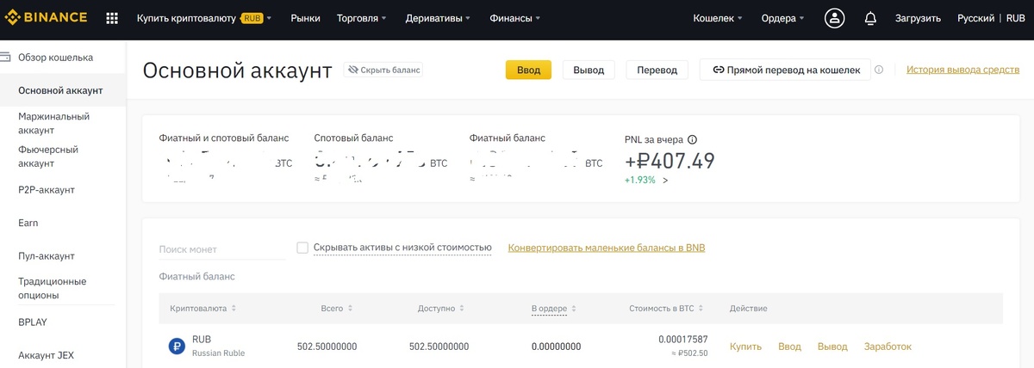Viewport: 1034px width, 368px height.
Task: Click the info icon next to PNL за вчера
Action: point(692,139)
